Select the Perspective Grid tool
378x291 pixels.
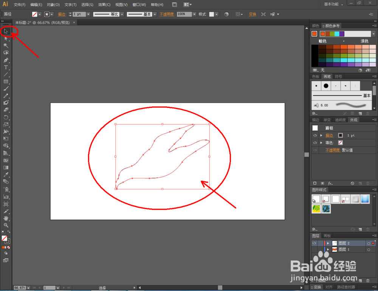pos(6,153)
